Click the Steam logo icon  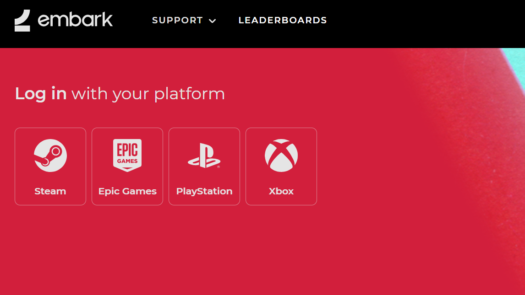pos(50,156)
